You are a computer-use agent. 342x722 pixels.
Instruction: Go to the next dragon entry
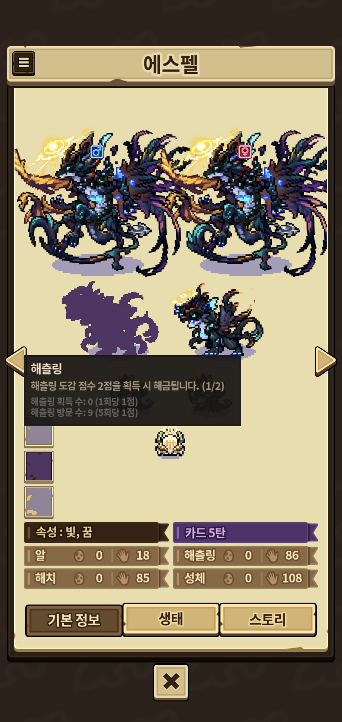(x=326, y=361)
